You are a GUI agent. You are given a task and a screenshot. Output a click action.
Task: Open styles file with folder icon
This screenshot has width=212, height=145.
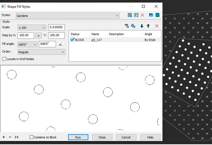click(x=151, y=15)
